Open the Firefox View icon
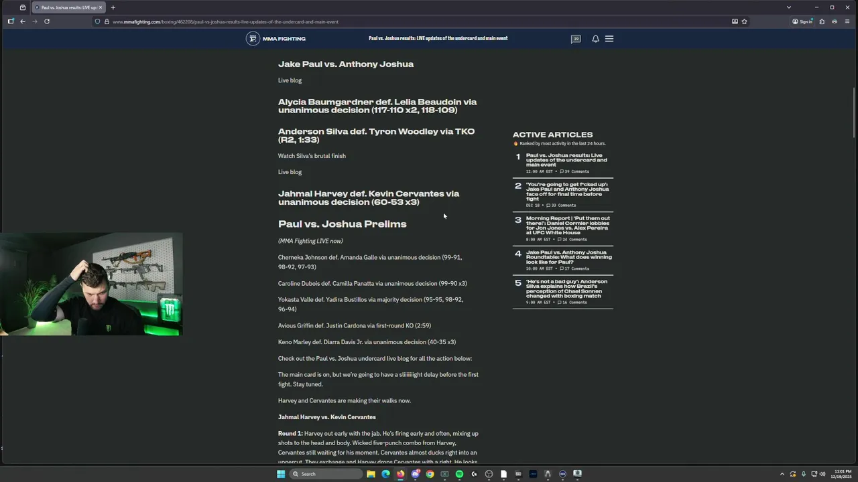 coord(23,7)
